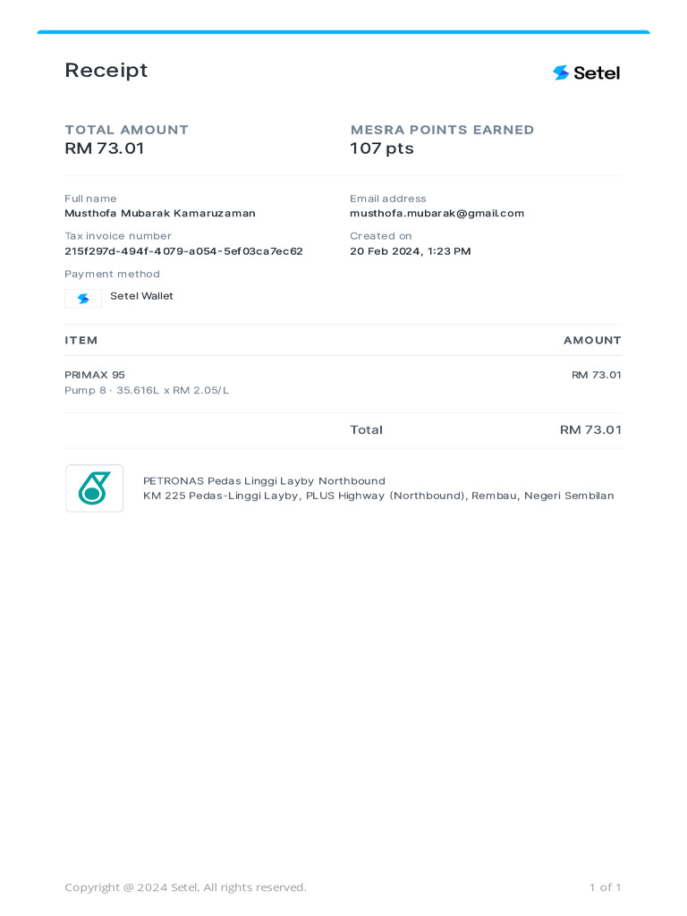Screen dimensions: 687x916
Task: Click the page indicator 1 of 1
Action: point(606,887)
